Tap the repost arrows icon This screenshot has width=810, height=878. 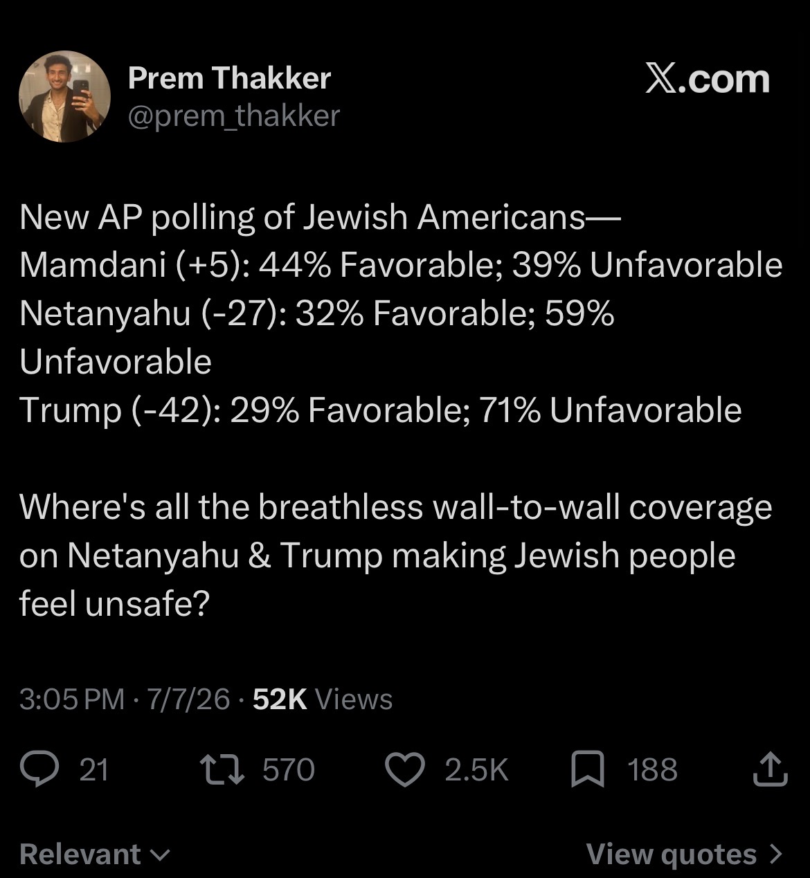(x=222, y=769)
